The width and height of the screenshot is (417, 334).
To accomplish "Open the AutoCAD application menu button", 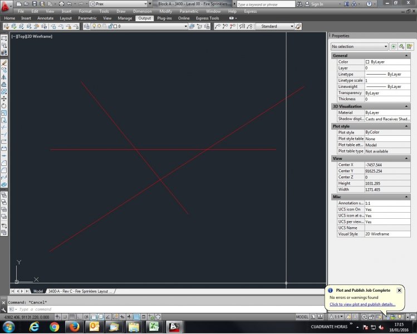I will [x=6, y=6].
